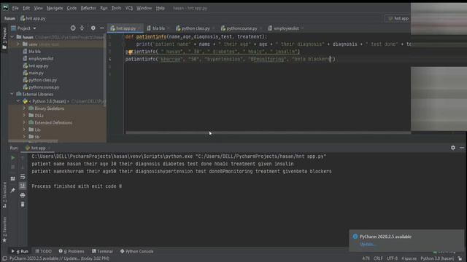Open the Help menu
Viewport: 467px width, 262px height.
coord(161,8)
